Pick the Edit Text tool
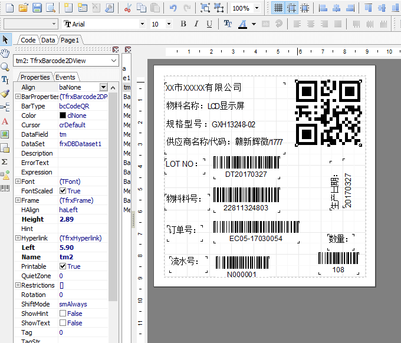Viewport: 401px width, 343px height. click(x=5, y=80)
